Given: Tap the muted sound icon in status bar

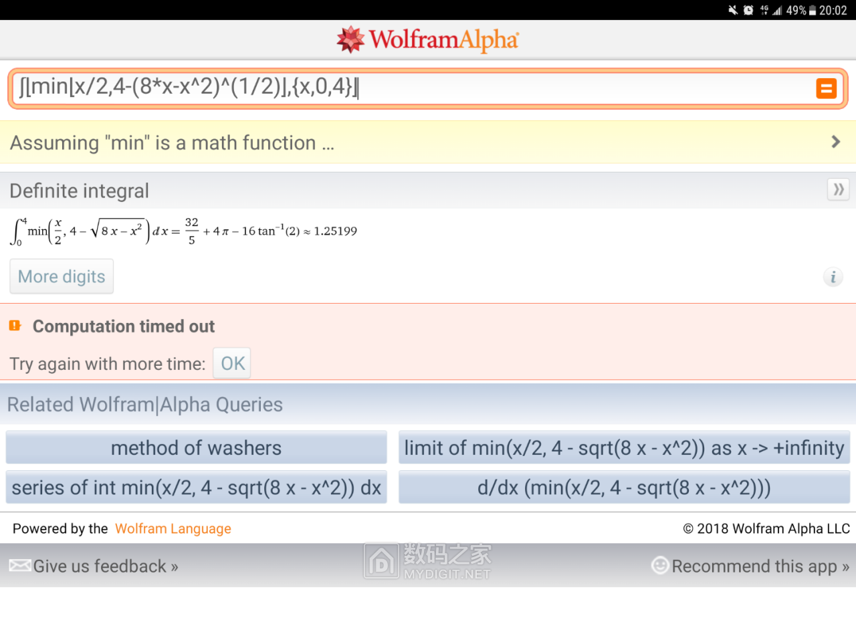Looking at the screenshot, I should pos(733,10).
